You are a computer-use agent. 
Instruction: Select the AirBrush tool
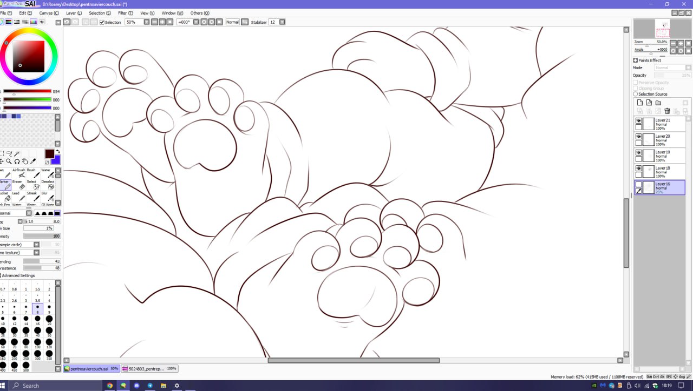point(21,173)
